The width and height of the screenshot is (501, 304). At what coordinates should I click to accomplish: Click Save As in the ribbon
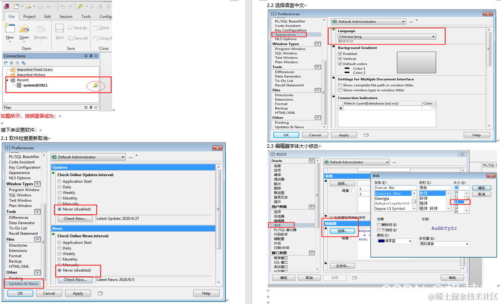click(x=77, y=28)
